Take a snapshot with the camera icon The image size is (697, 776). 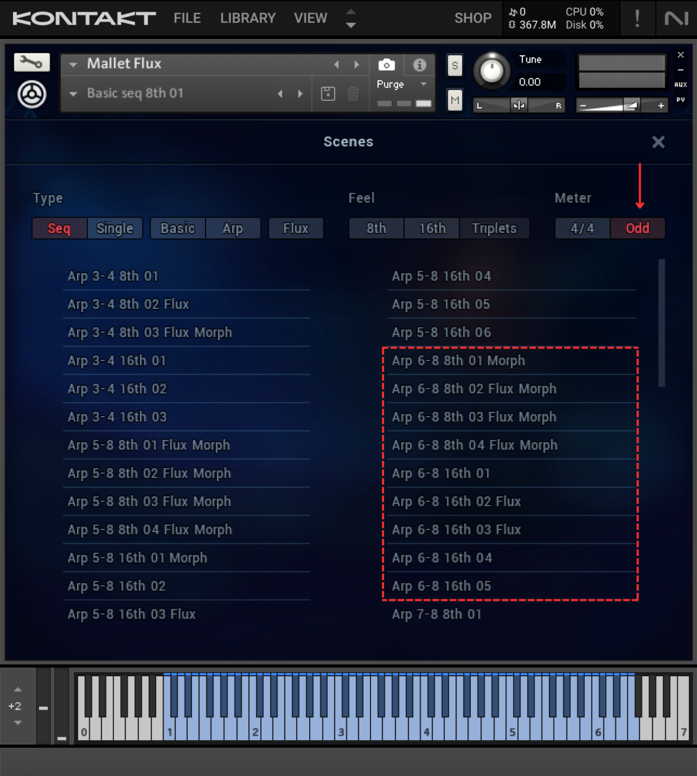click(386, 64)
